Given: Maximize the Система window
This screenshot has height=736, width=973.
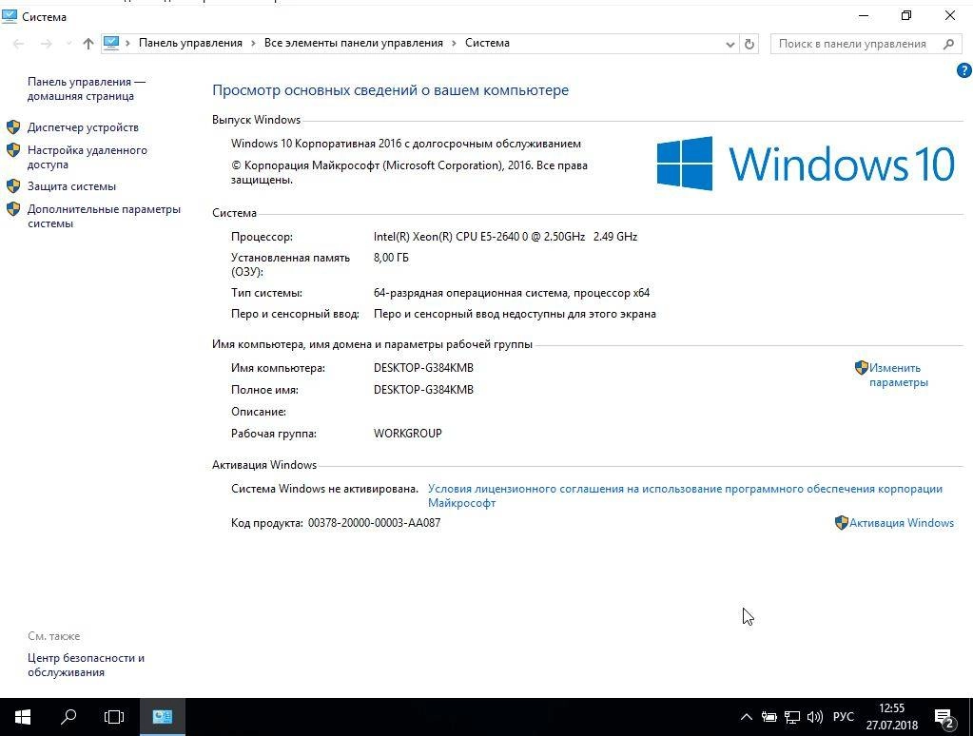Looking at the screenshot, I should [x=906, y=15].
